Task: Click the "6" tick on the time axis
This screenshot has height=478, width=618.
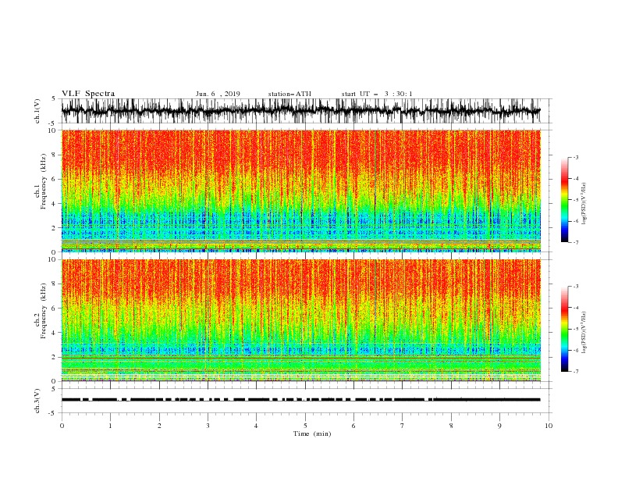Action: point(353,426)
